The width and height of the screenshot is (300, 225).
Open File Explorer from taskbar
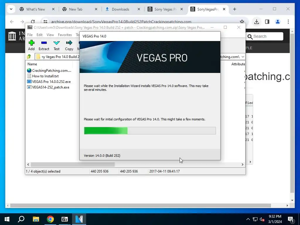(36, 219)
